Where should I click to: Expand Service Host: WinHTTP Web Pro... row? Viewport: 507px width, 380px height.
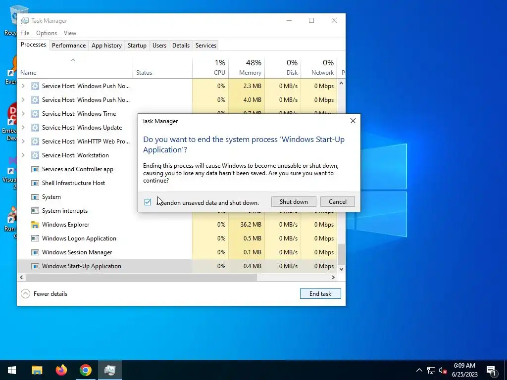click(x=23, y=141)
